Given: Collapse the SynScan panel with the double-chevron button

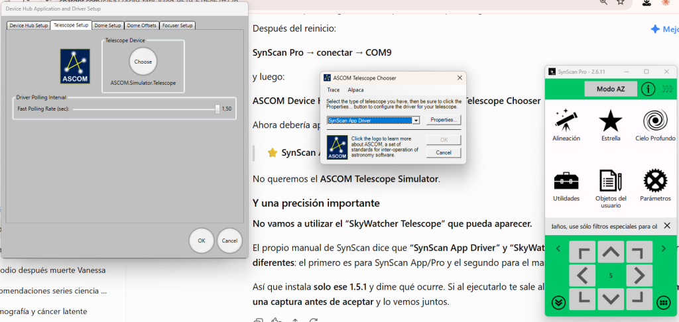Looking at the screenshot, I should pyautogui.click(x=559, y=303).
